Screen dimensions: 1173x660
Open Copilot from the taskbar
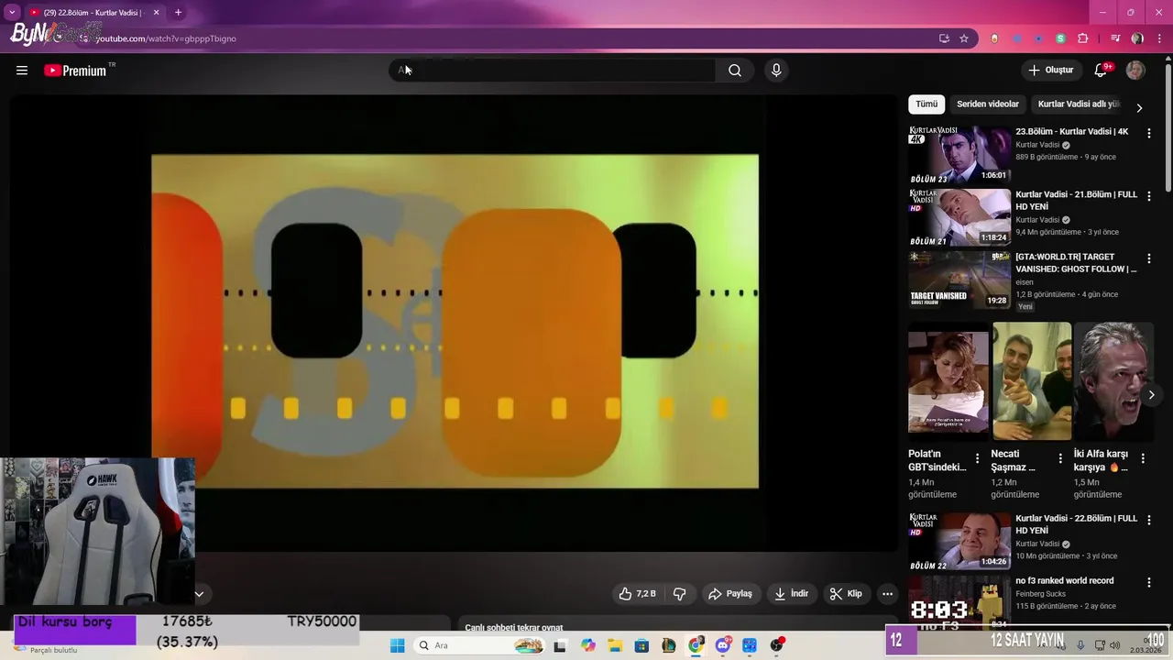pyautogui.click(x=588, y=645)
